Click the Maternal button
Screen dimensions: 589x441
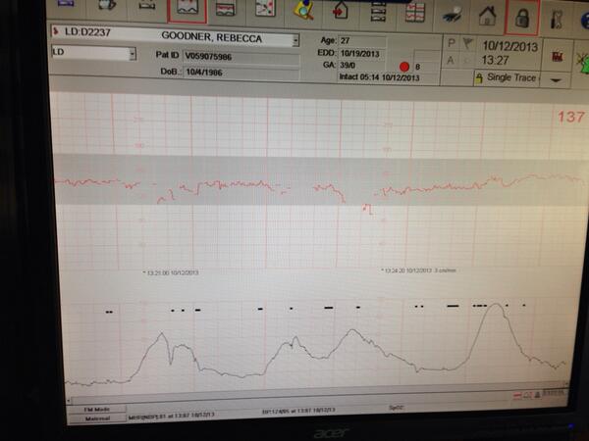[97, 418]
